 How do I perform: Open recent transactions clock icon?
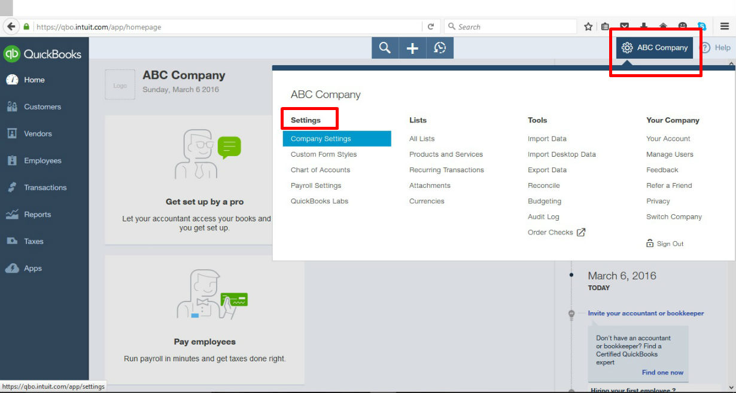440,48
